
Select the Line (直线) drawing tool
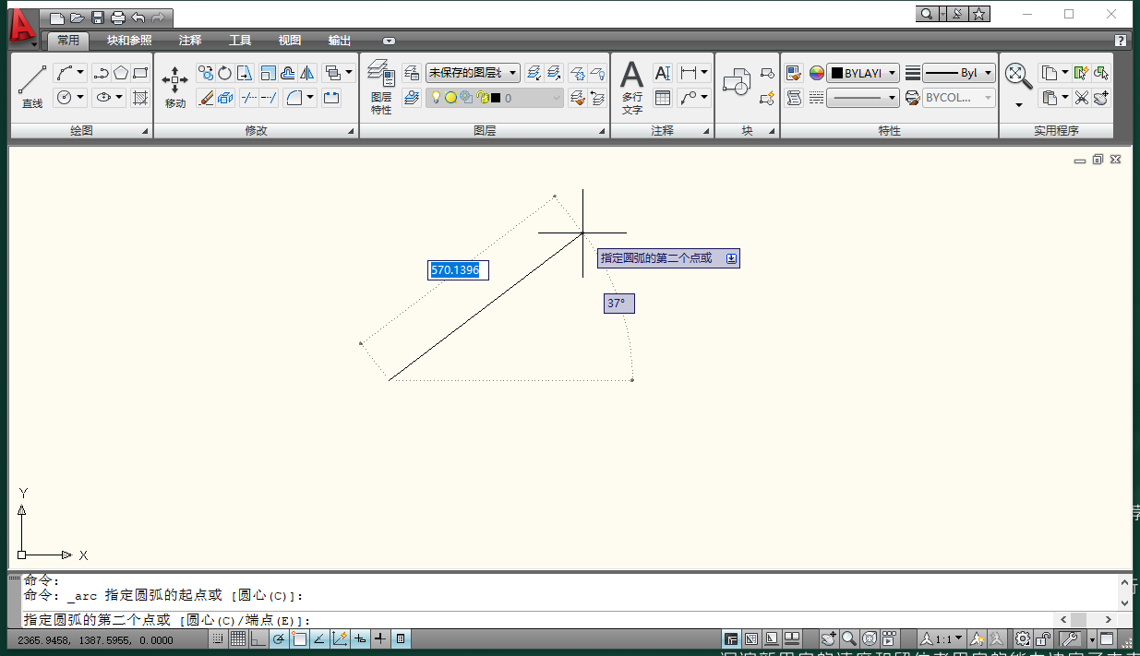tap(32, 87)
